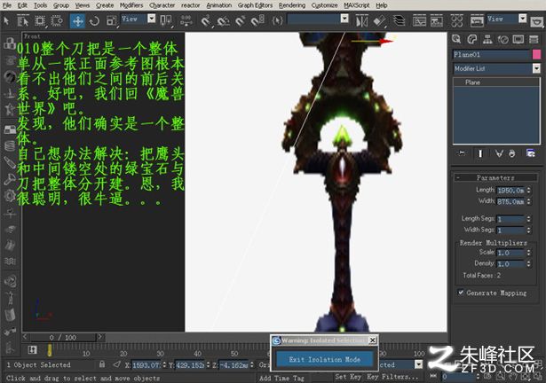The image size is (546, 383).
Task: Click Exit Isolation Mode button
Action: point(325,359)
